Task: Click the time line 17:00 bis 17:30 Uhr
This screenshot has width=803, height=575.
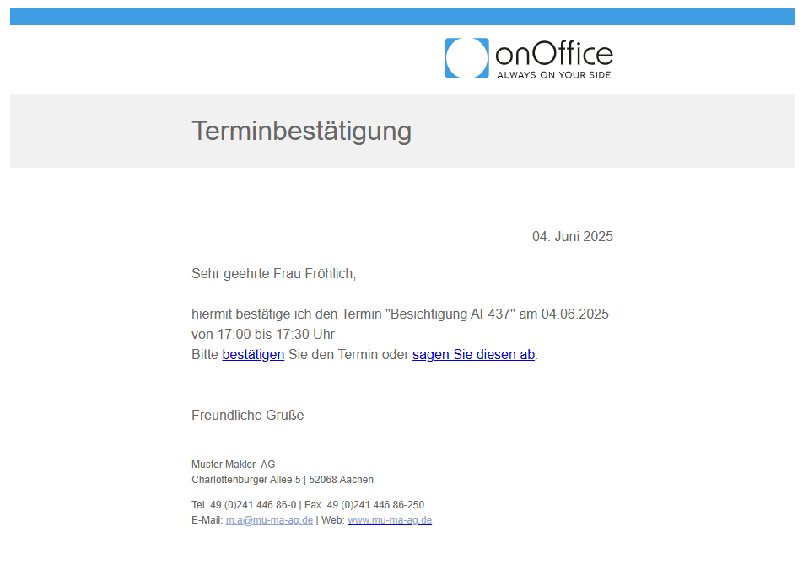Action: pyautogui.click(x=263, y=335)
